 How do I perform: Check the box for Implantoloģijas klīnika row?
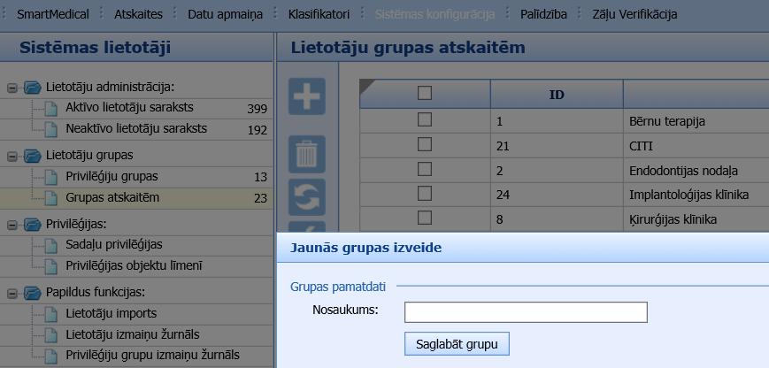tap(425, 193)
